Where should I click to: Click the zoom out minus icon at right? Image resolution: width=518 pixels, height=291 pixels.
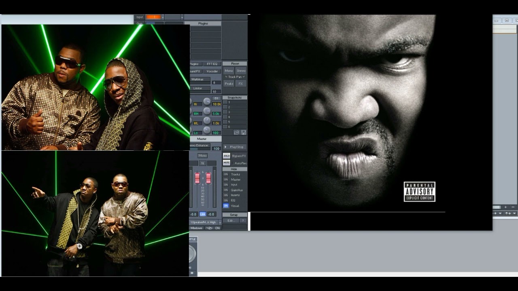[x=513, y=207]
